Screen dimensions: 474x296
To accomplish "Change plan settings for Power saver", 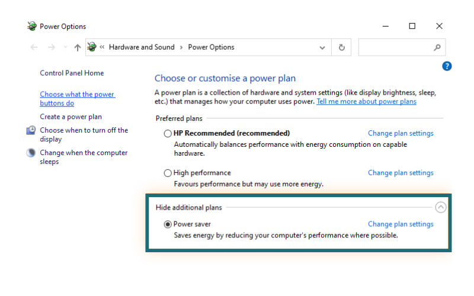I will (x=401, y=224).
